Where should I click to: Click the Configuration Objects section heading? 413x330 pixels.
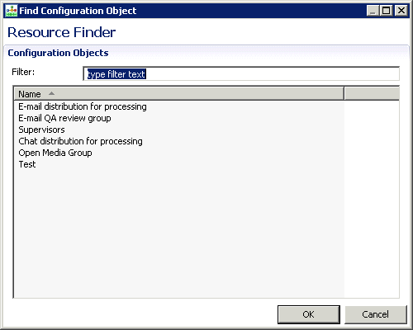[58, 53]
